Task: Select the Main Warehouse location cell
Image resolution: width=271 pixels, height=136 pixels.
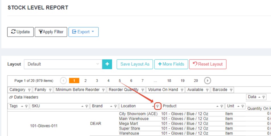Action: [x=134, y=119]
